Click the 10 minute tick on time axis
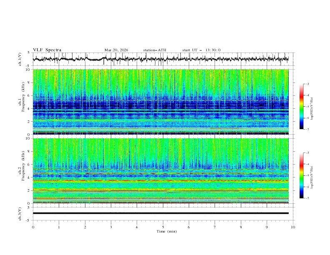This screenshot has width=330, height=255. tap(293, 227)
